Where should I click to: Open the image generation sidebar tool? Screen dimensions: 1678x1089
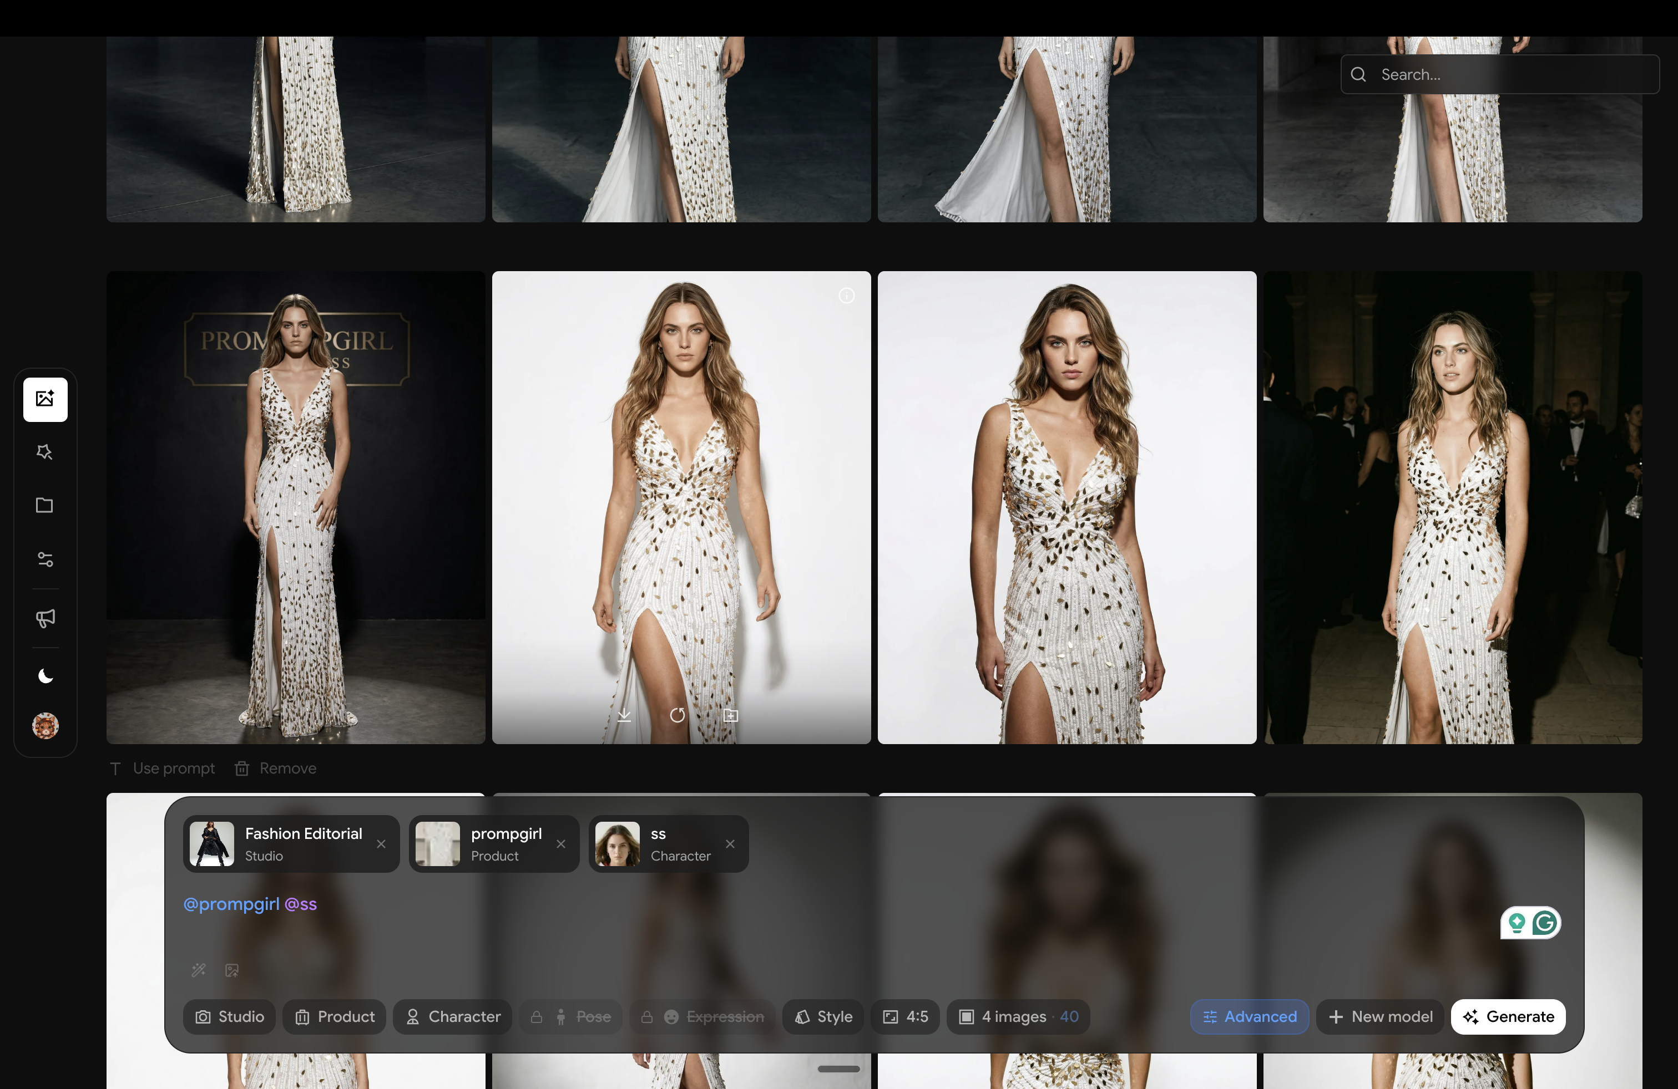pyautogui.click(x=45, y=399)
